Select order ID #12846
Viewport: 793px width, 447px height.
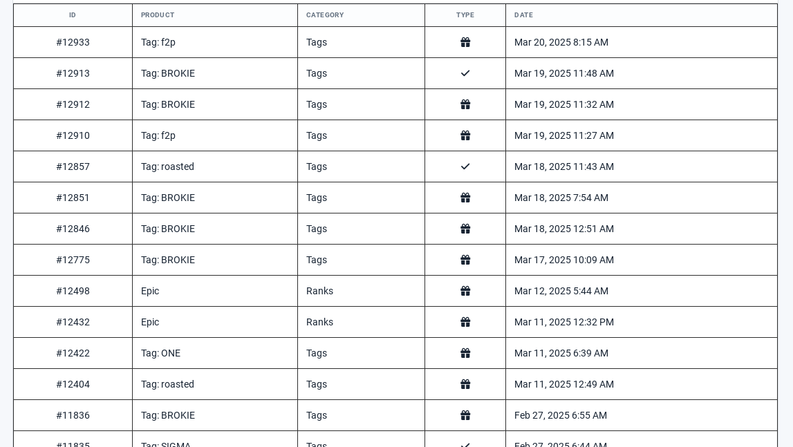pyautogui.click(x=73, y=229)
